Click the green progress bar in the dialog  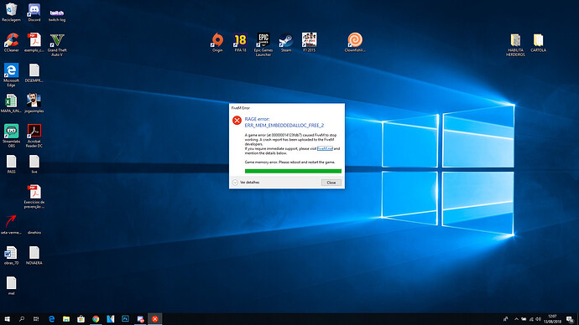(x=293, y=171)
